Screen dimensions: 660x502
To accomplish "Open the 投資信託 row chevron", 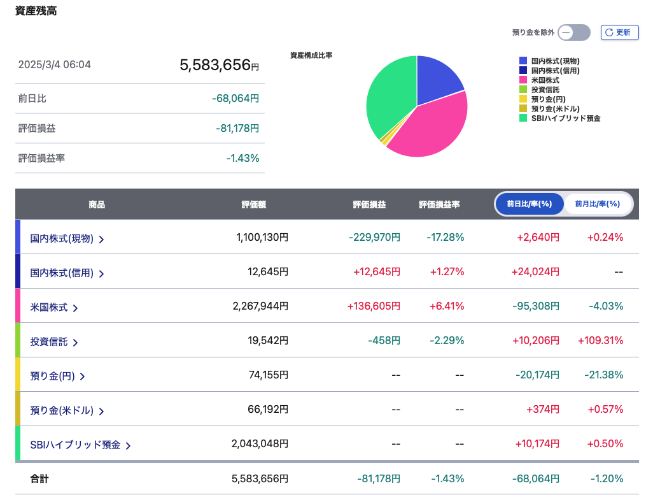I will pyautogui.click(x=76, y=342).
